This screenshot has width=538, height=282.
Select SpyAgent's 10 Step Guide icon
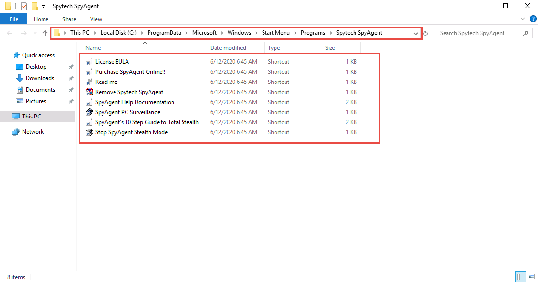[x=89, y=122]
